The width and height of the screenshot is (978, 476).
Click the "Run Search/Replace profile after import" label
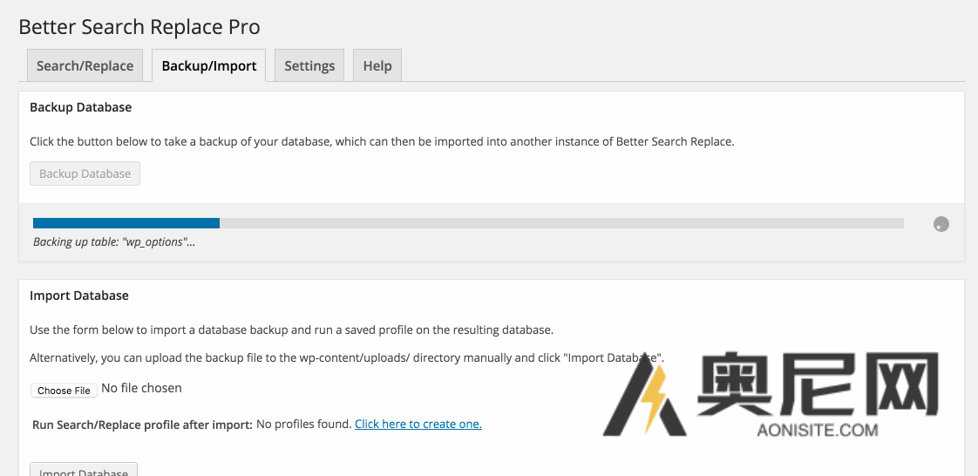142,425
